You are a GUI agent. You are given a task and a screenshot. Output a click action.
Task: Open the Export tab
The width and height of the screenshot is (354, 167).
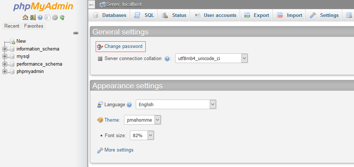pos(256,15)
